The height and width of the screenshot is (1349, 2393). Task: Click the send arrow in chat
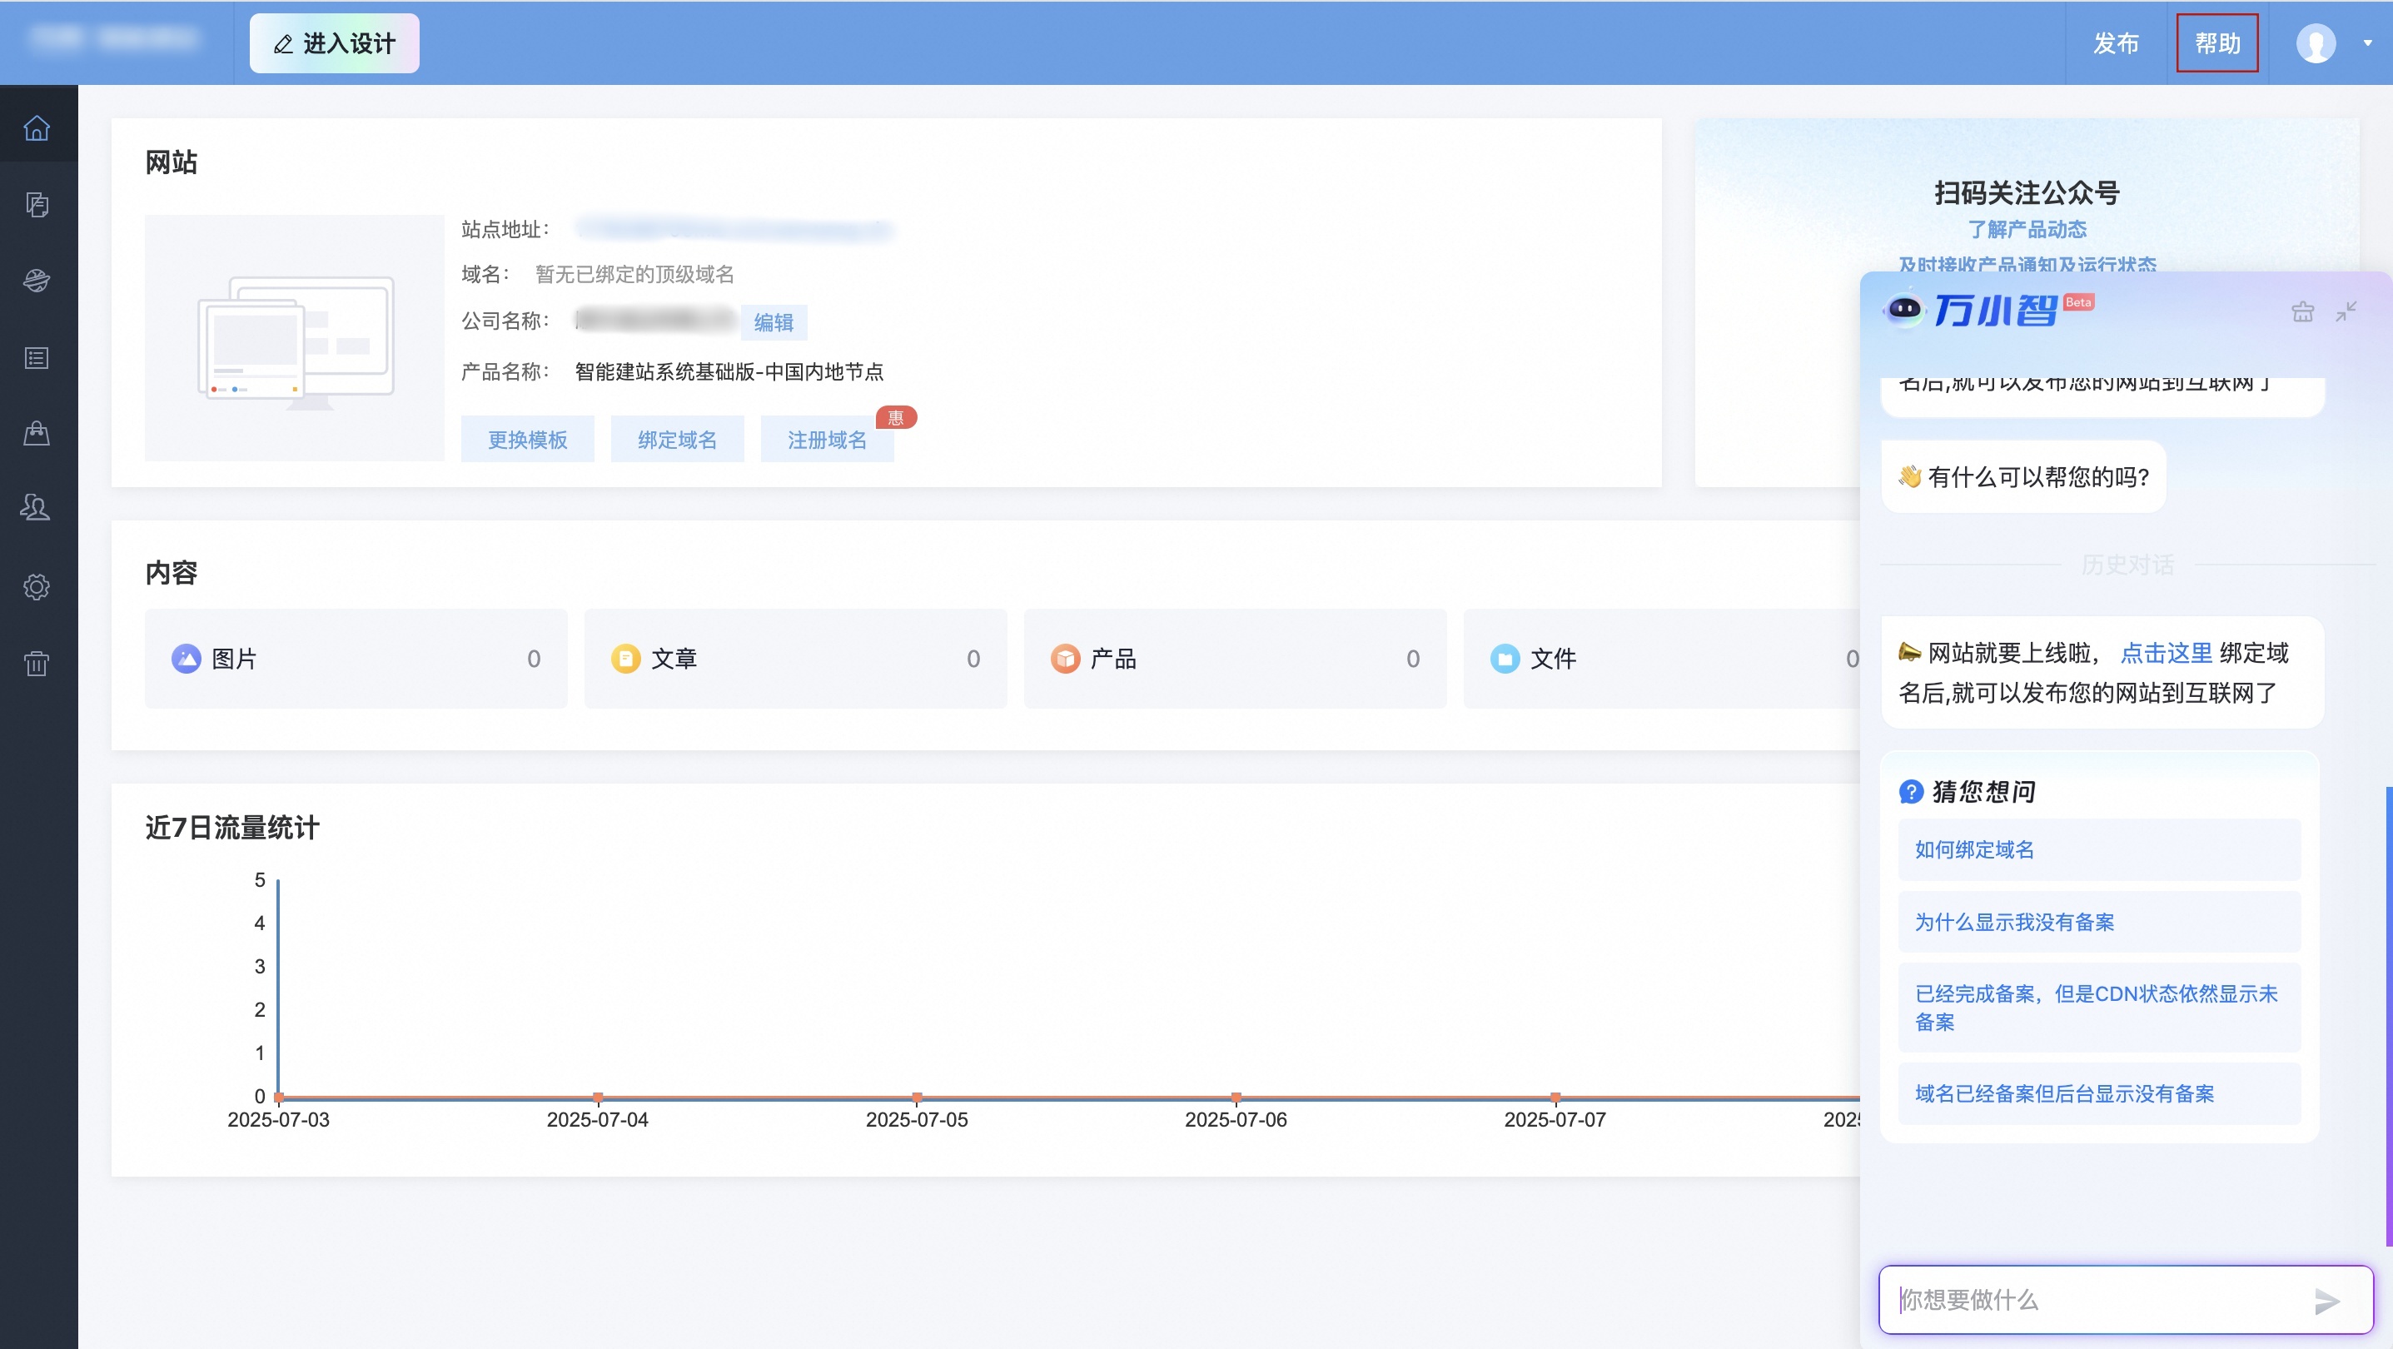coord(2326,1301)
